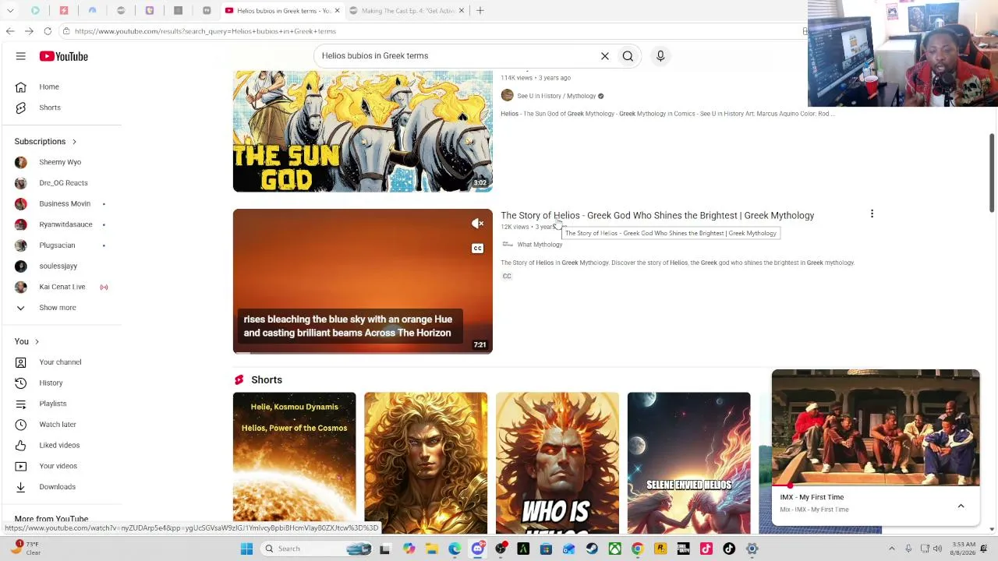Open the See U in History channel avatar
998x561 pixels.
click(x=508, y=96)
